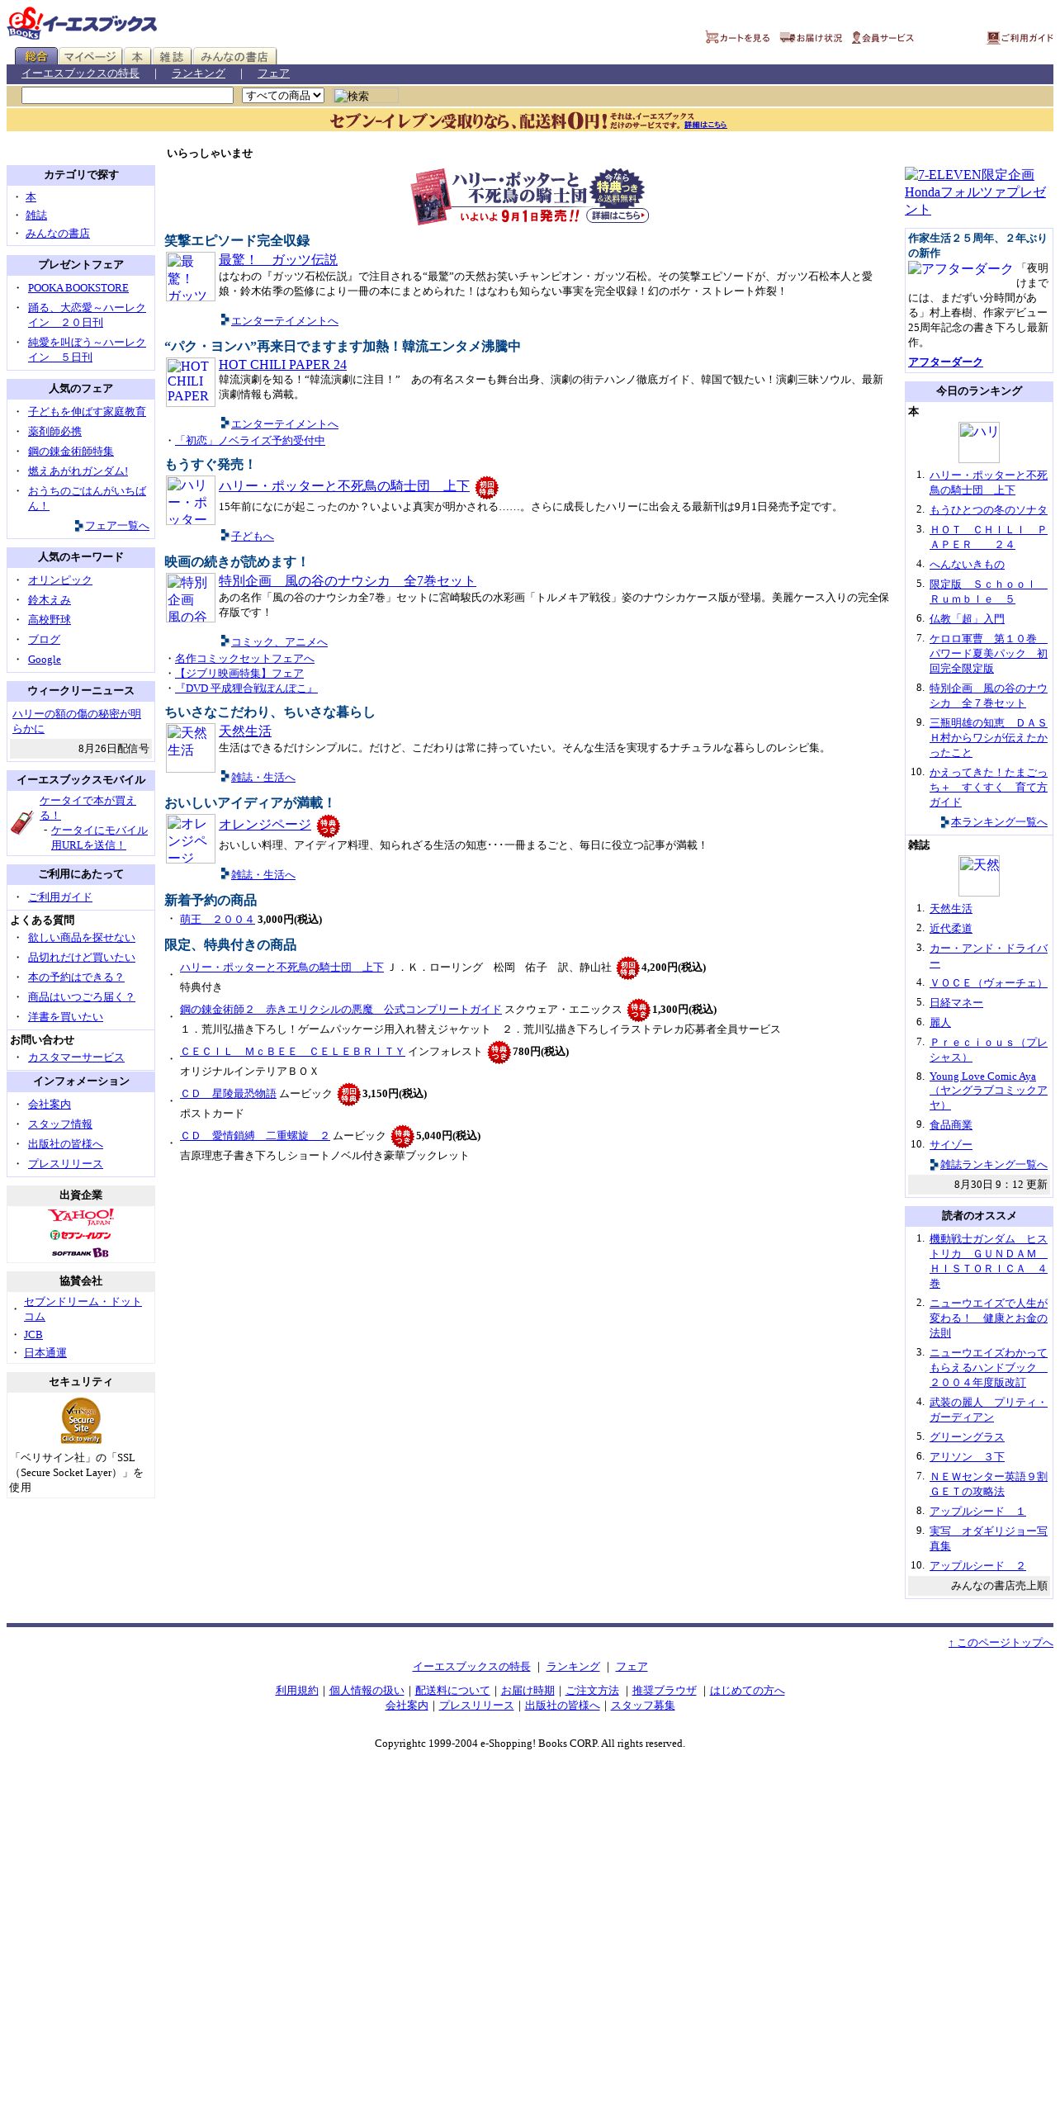Open the すべての商品 category dropdown
The image size is (1060, 2120).
coord(283,96)
